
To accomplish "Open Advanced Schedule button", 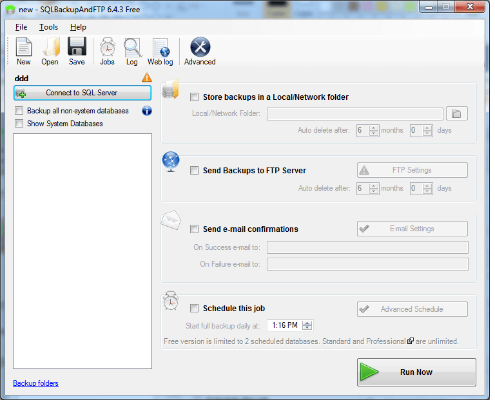I will pos(412,309).
